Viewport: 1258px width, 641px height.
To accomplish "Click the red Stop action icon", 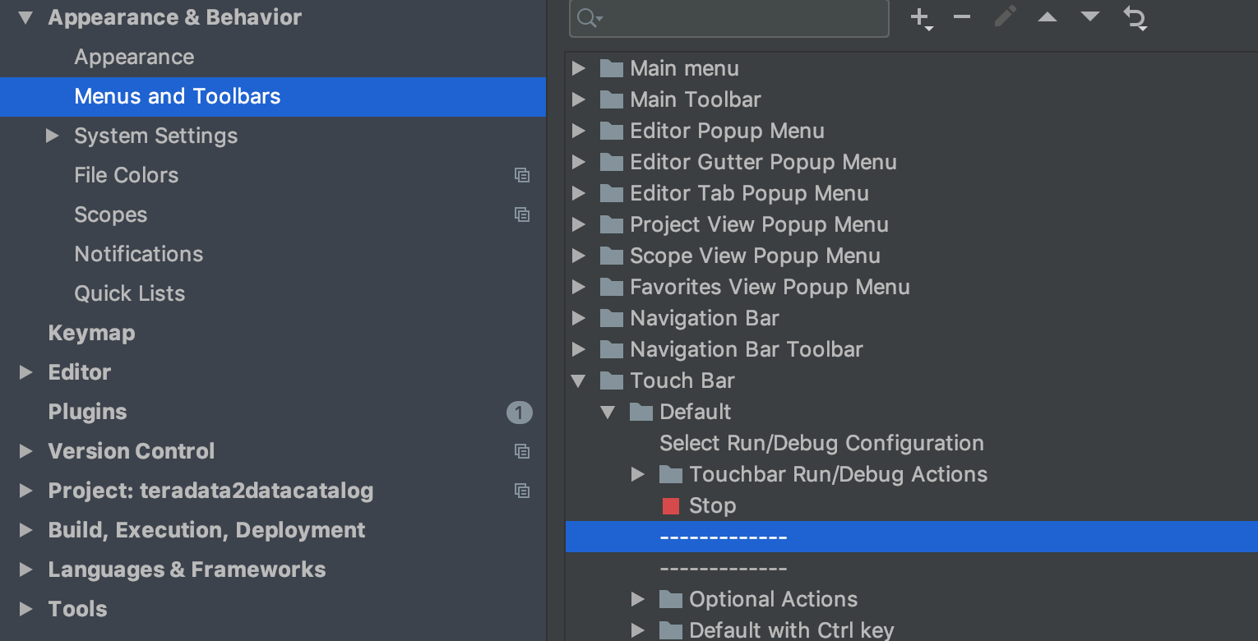I will coord(671,506).
